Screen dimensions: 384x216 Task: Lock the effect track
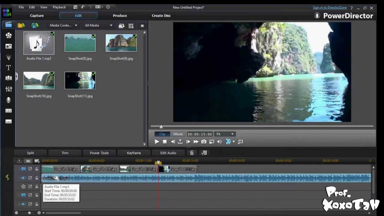click(x=37, y=187)
